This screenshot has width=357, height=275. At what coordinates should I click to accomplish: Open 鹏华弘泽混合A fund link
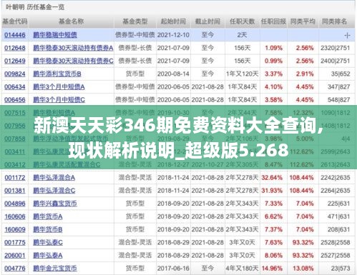tap(54, 178)
